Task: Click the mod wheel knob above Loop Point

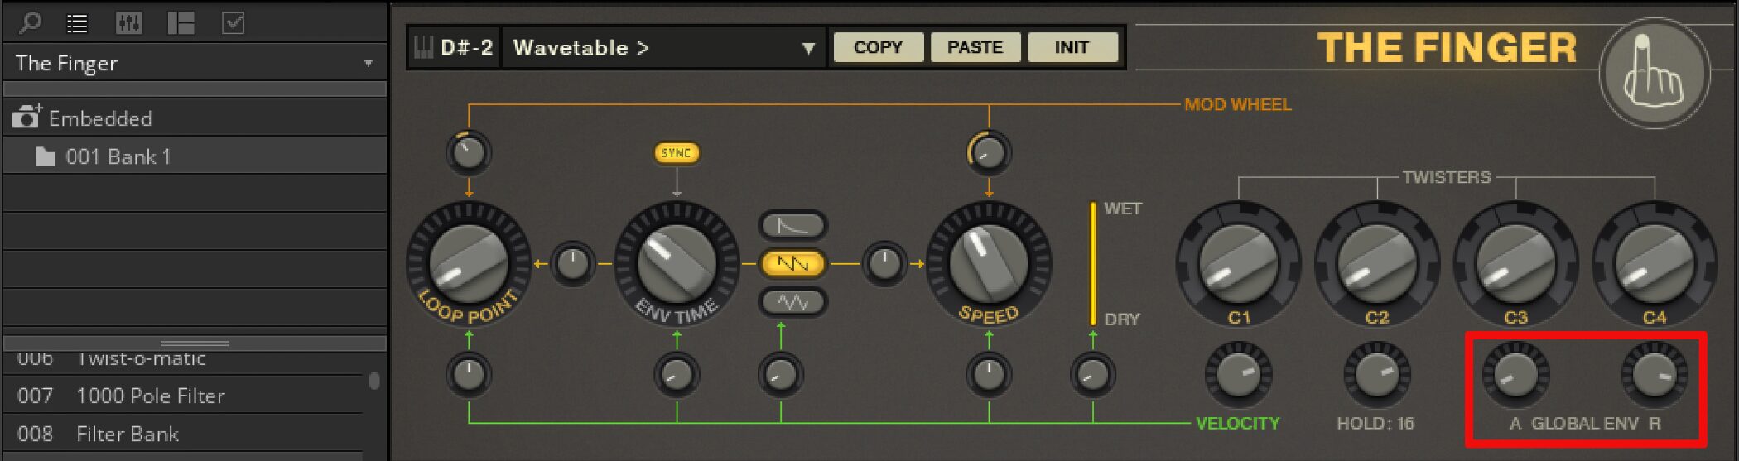Action: click(x=469, y=152)
